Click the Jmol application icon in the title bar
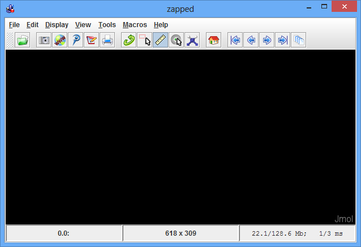Screen dimensions: 361x247 tap(10, 9)
